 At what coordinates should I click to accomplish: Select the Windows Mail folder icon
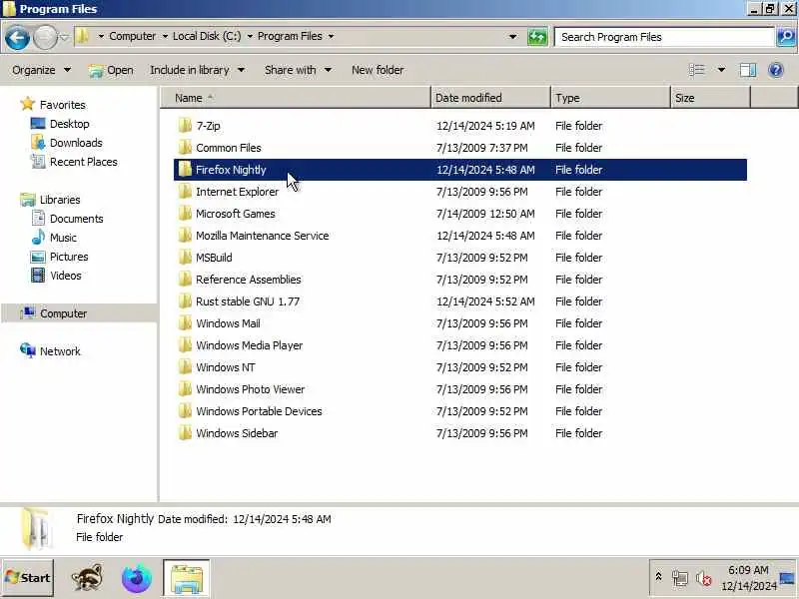[x=185, y=322]
